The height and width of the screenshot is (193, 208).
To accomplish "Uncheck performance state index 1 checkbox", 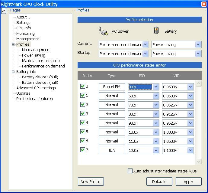I will point(82,95).
